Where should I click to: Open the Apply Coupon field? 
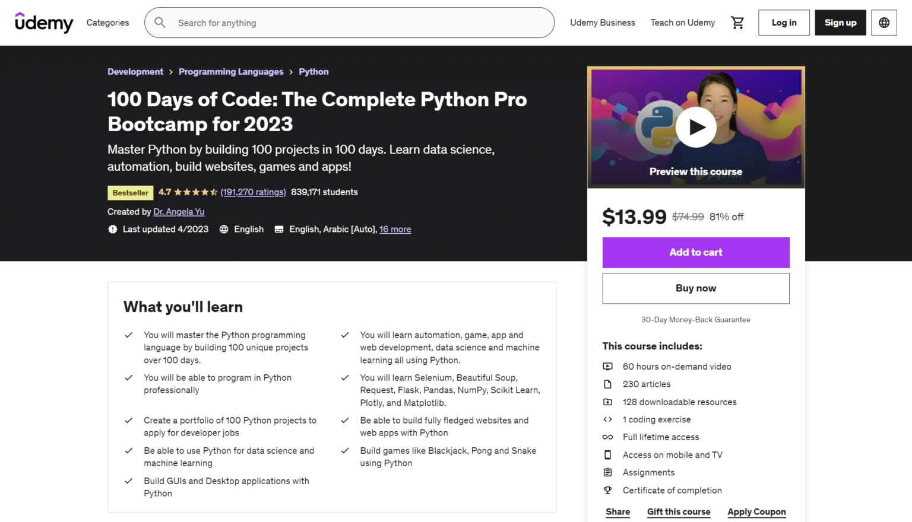(756, 511)
